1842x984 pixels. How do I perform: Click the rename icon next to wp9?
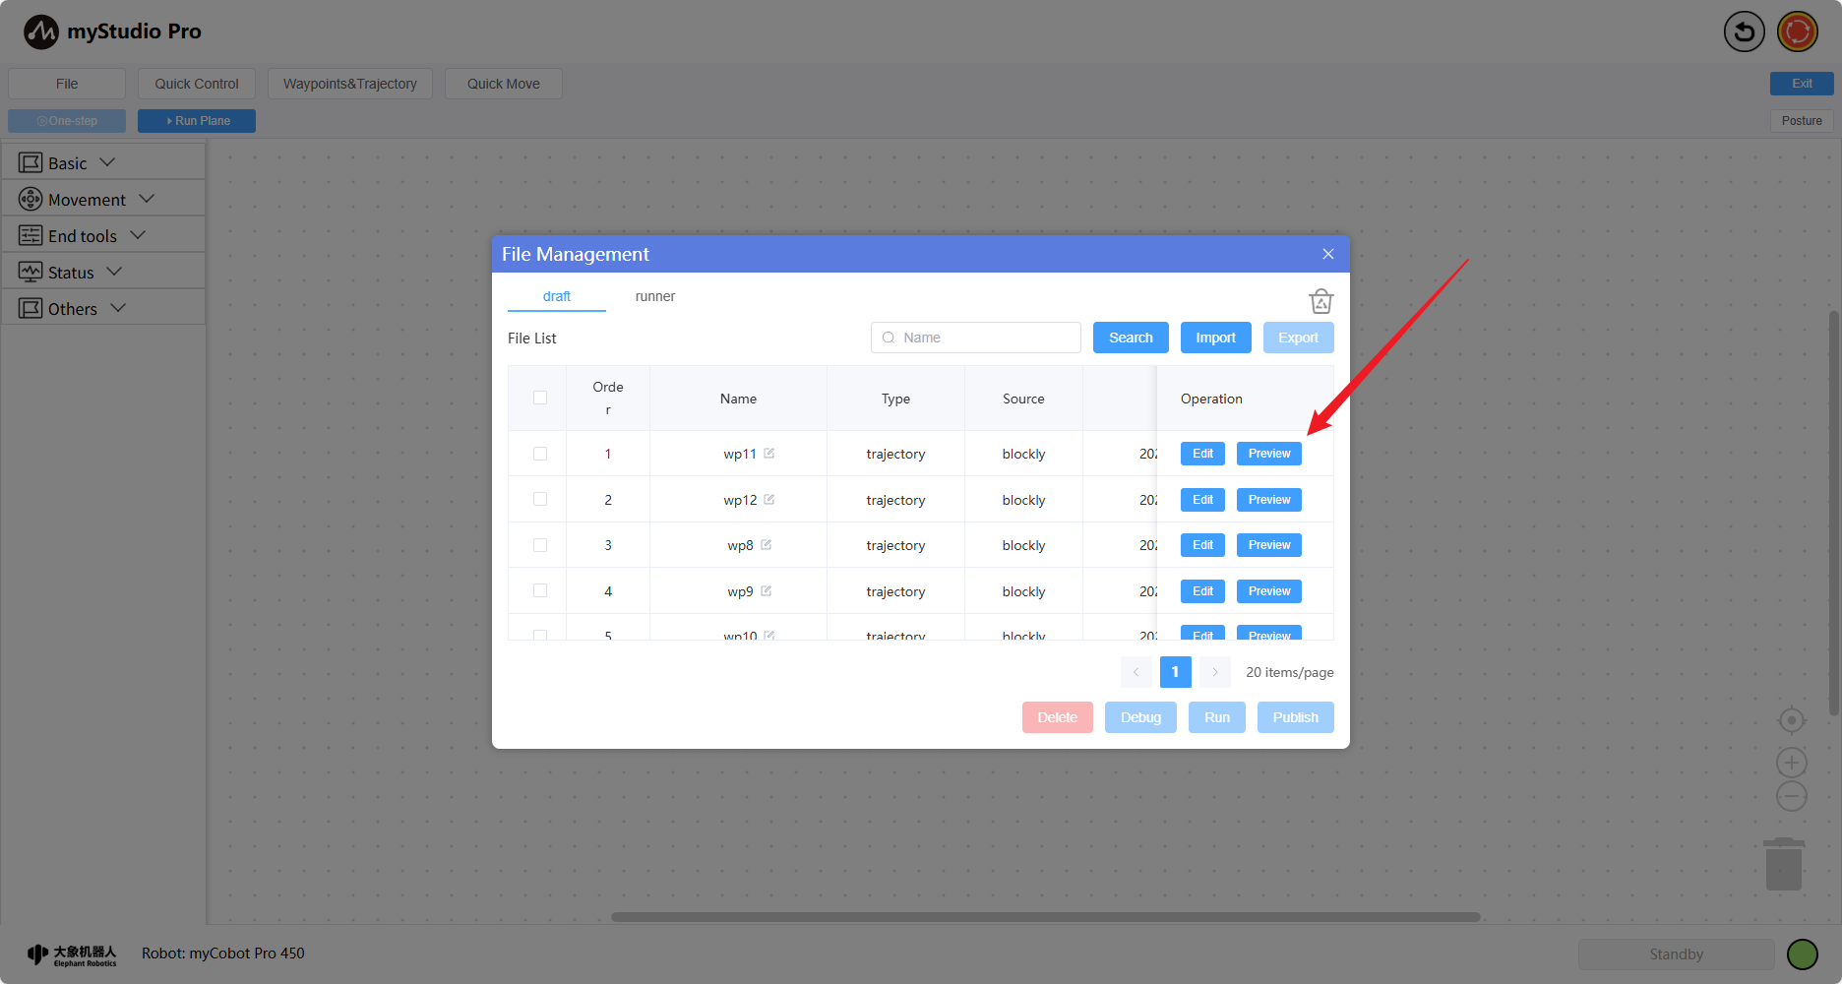pos(767,591)
